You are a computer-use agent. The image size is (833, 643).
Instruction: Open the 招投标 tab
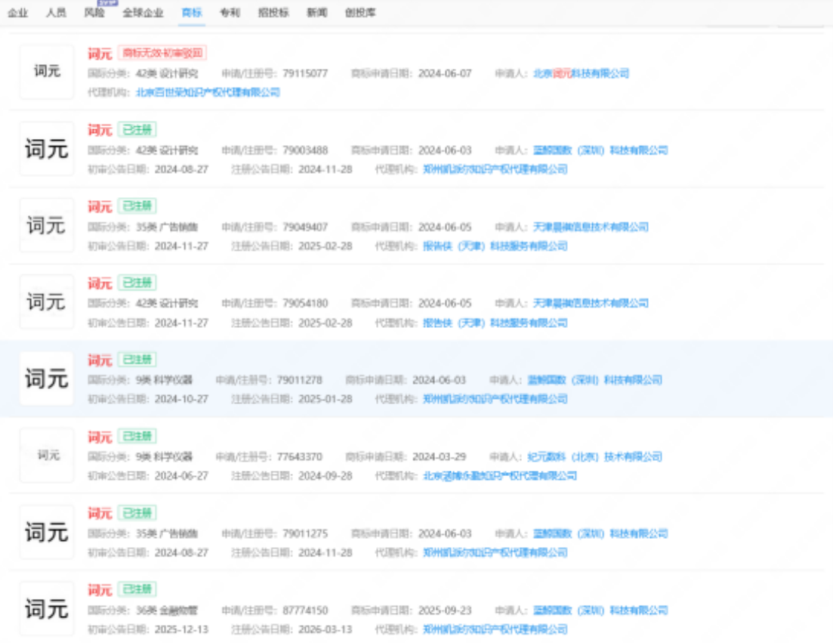(274, 13)
